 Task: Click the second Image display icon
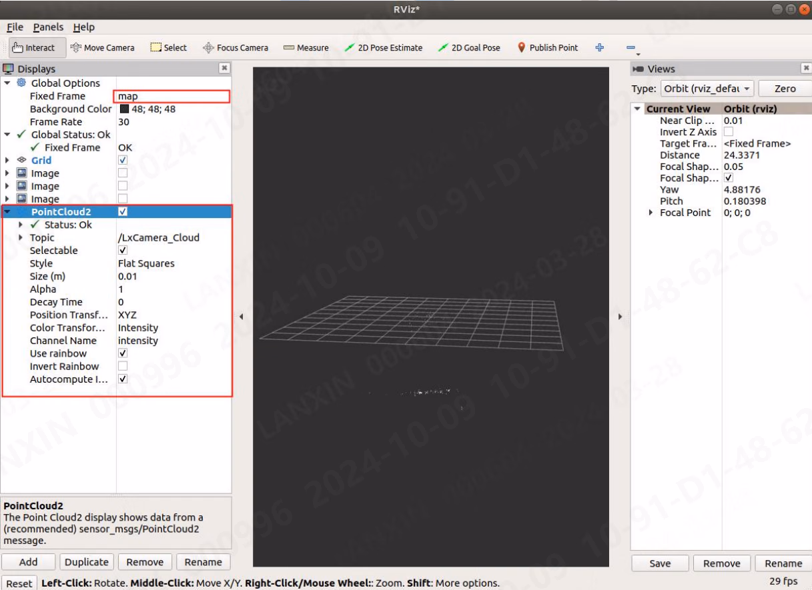point(21,186)
